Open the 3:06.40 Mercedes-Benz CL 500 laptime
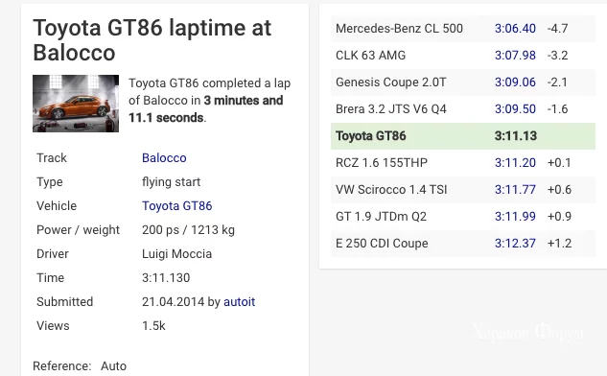Image resolution: width=607 pixels, height=376 pixels. pos(515,29)
